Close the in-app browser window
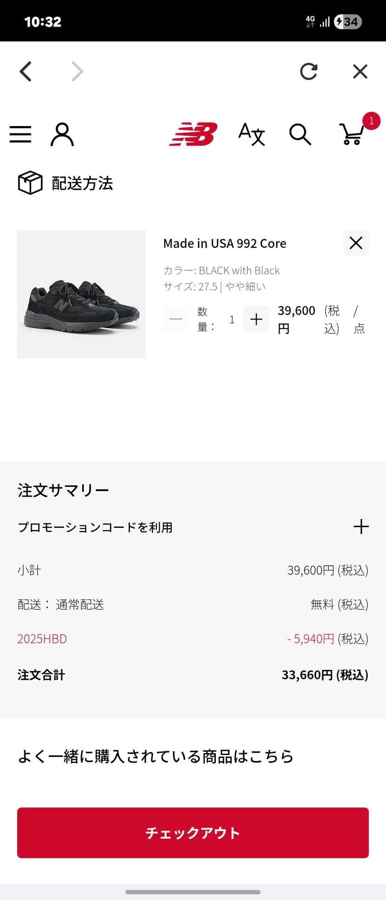 pos(360,72)
